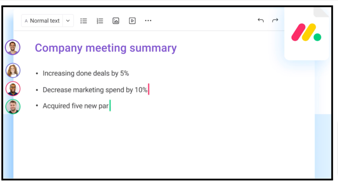This screenshot has height=189, width=338.
Task: Toggle the bulleted list format
Action: [x=84, y=21]
